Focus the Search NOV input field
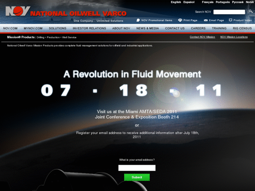The width and height of the screenshot is (255, 191). tap(229, 12)
